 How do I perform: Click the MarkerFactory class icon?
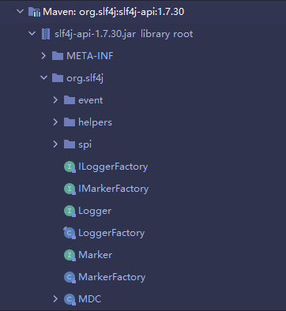(x=70, y=277)
